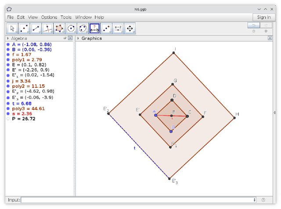The width and height of the screenshot is (281, 209).
Task: Click the Undo arrow button
Action: pos(254,25)
